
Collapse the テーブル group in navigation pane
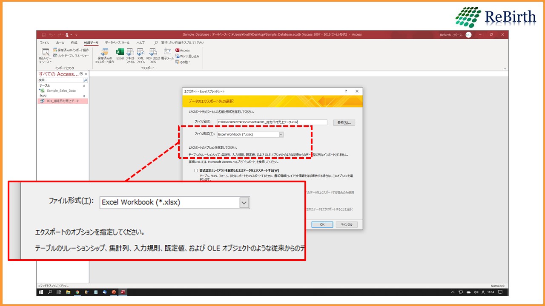84,85
